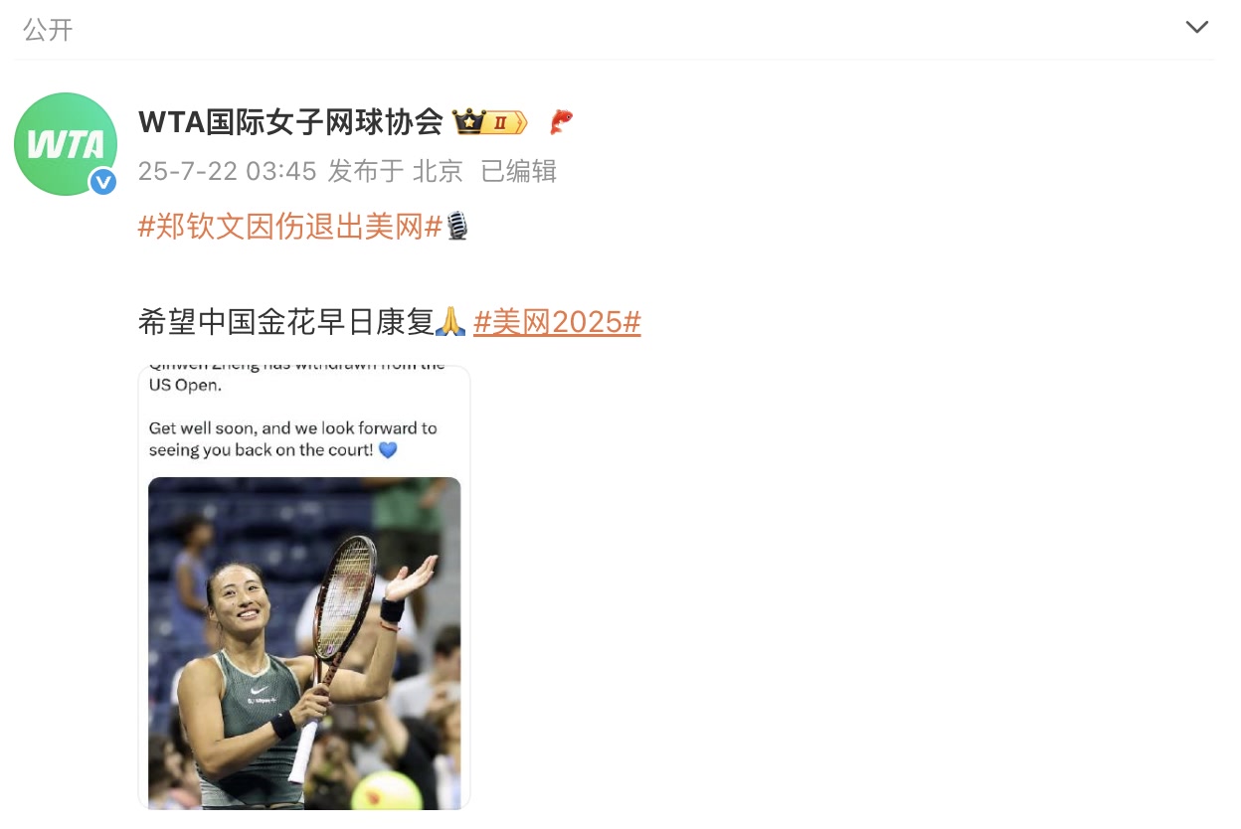Tap the red koi fish icon

[562, 121]
